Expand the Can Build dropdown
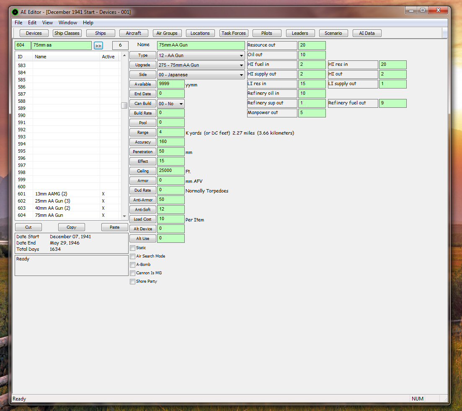 point(170,104)
